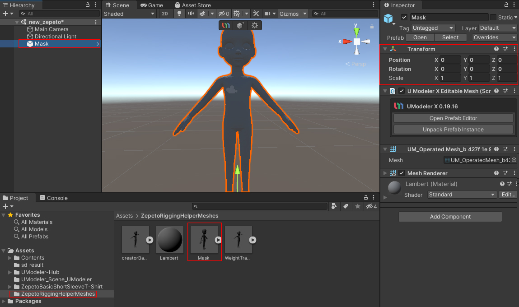
Task: Click the Unpack Prefab Instance button
Action: [x=453, y=130]
